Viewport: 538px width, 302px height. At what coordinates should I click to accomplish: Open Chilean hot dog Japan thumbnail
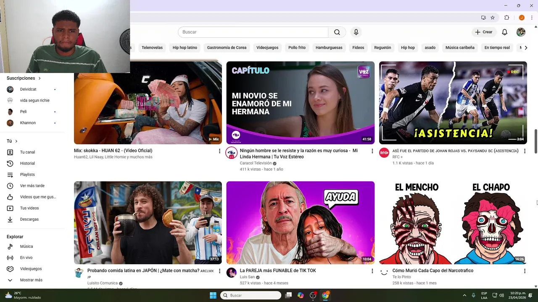tap(148, 223)
